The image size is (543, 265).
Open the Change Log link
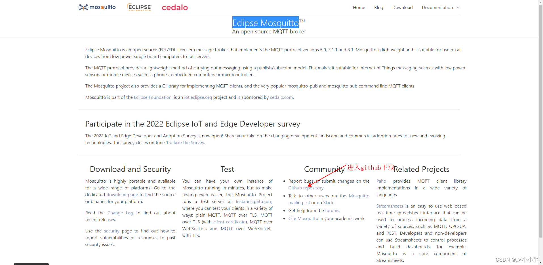click(x=120, y=213)
